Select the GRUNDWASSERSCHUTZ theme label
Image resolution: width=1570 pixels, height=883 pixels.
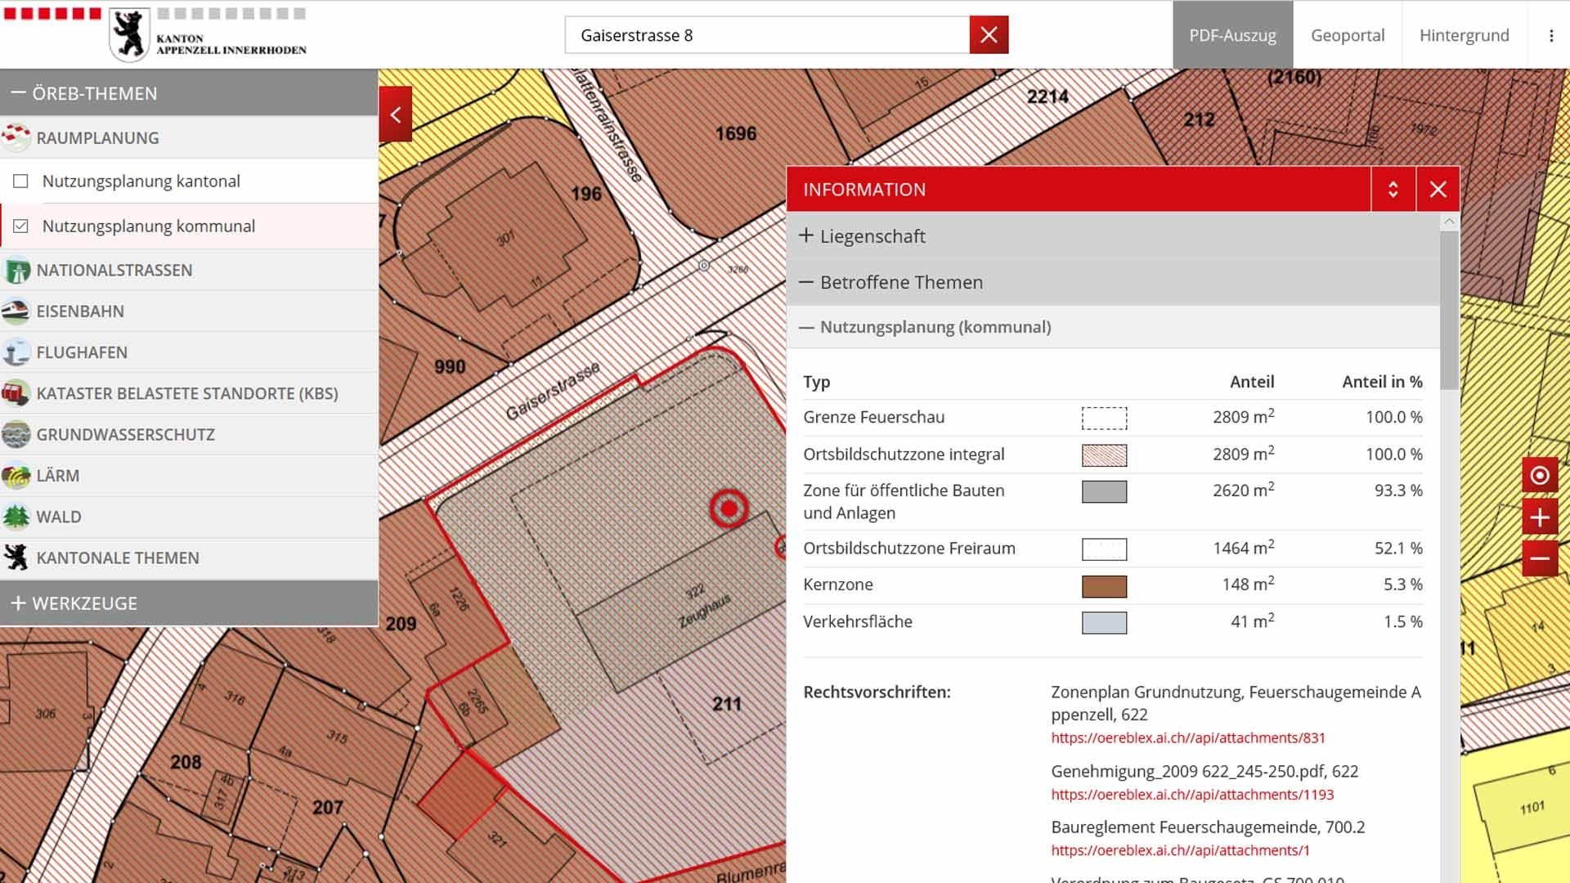click(x=125, y=434)
